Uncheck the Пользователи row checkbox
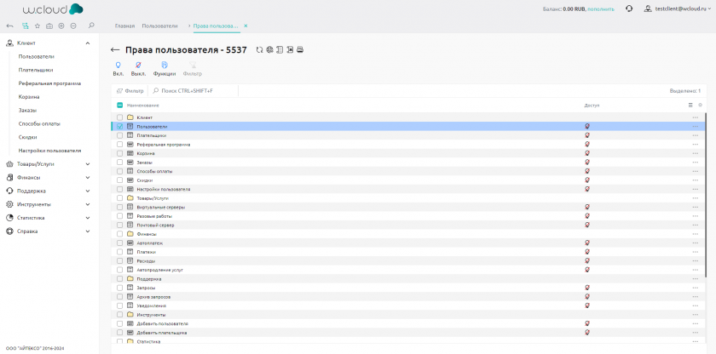 point(119,126)
